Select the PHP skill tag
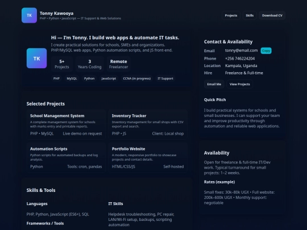The image size is (307, 230). click(x=56, y=78)
